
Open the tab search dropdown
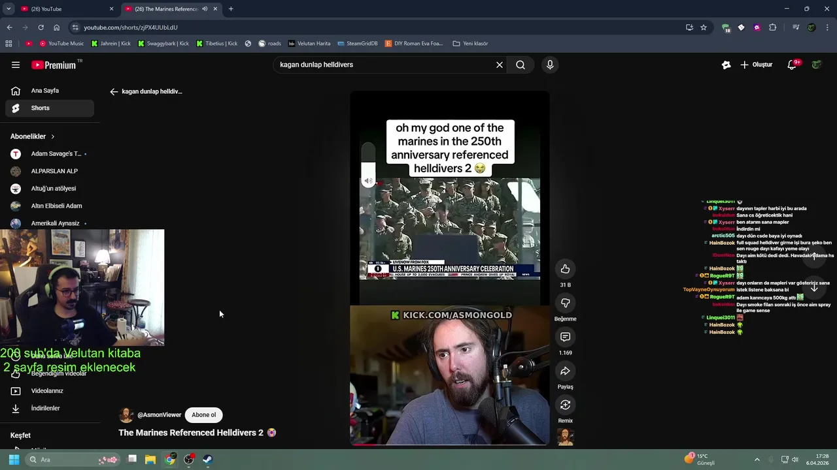click(9, 9)
